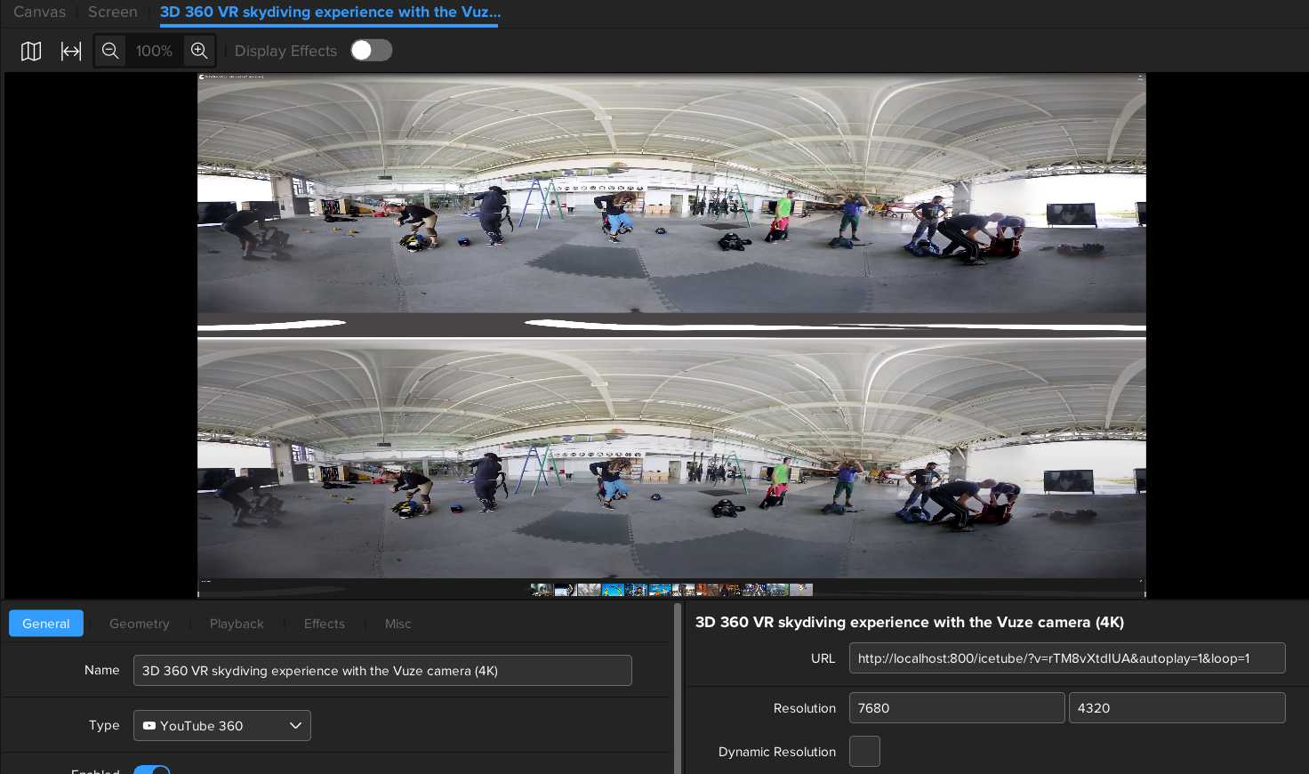Disable the Enabled switch

point(151,770)
